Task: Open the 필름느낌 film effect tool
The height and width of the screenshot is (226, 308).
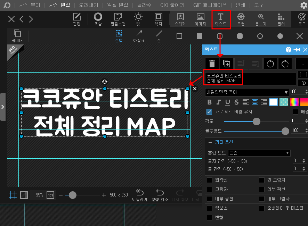Action: point(118,19)
